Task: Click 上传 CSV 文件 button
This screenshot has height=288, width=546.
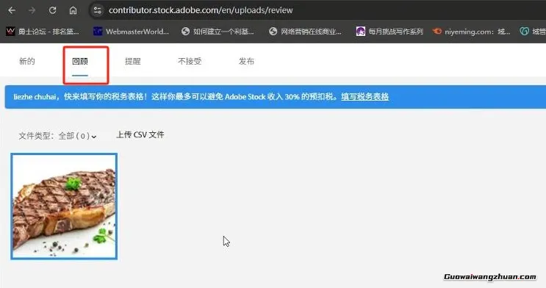Action: pos(140,134)
